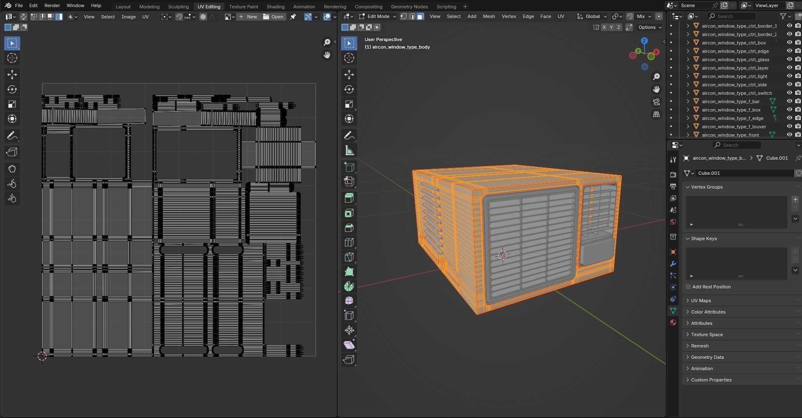Add a new vertex group
This screenshot has width=802, height=418.
[x=795, y=200]
